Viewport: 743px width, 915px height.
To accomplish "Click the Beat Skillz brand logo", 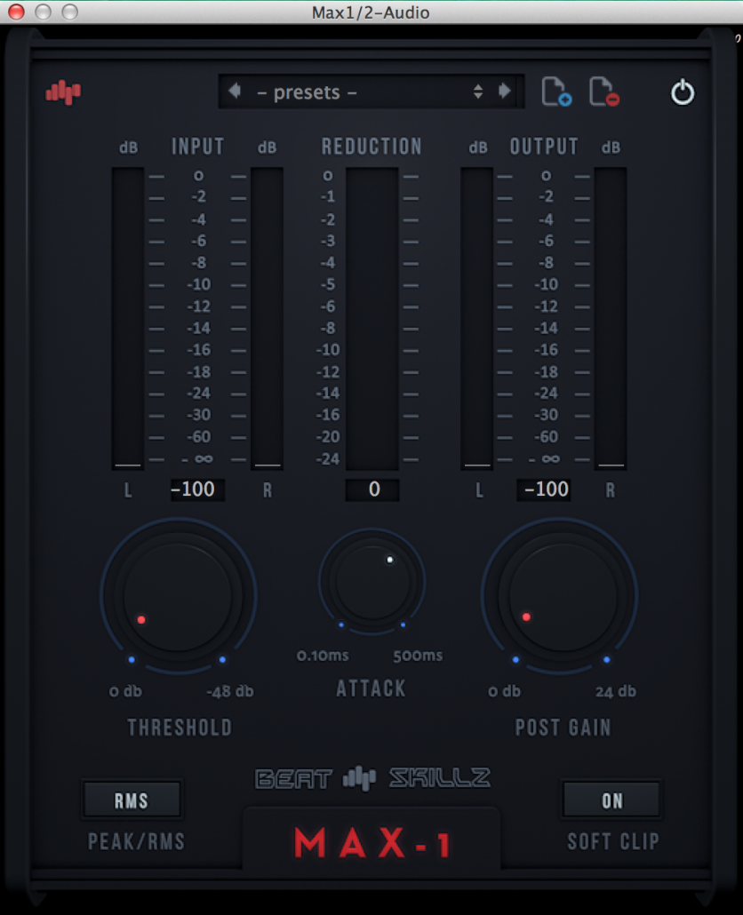I will pos(372,778).
